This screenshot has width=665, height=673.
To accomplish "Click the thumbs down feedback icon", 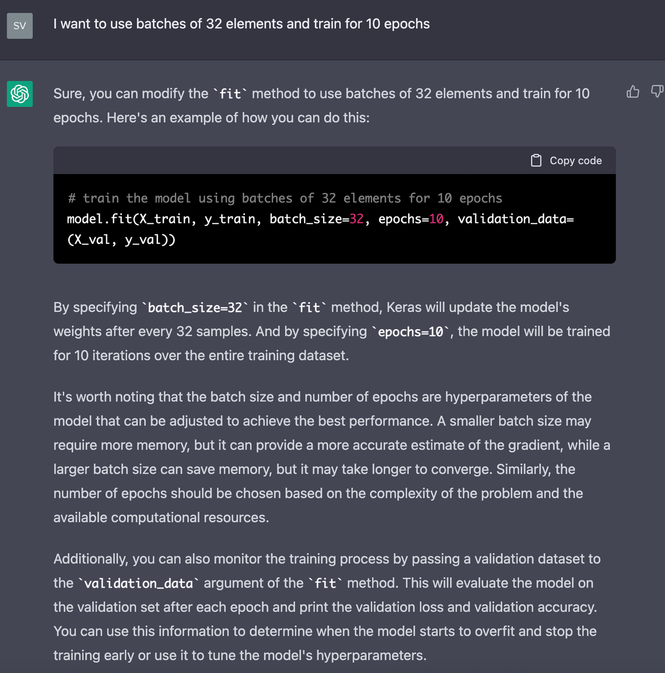I will coord(657,91).
